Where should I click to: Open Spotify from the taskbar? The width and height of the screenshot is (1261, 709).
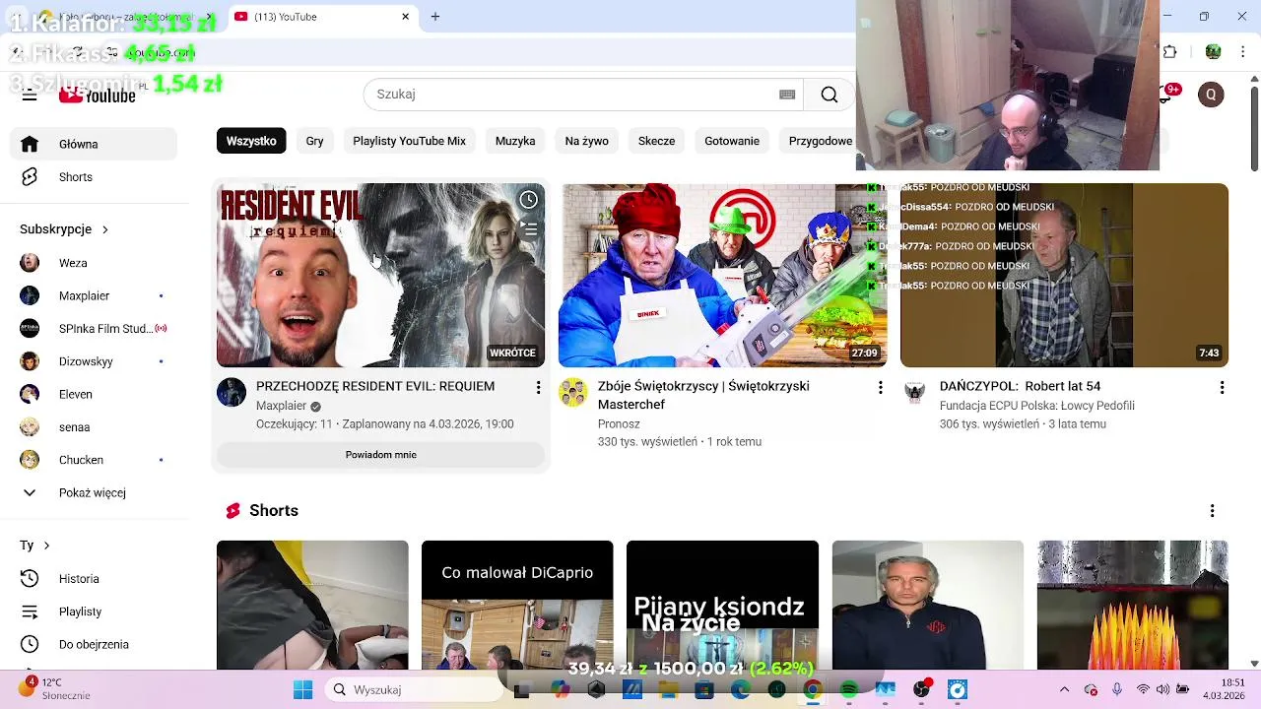point(849,690)
